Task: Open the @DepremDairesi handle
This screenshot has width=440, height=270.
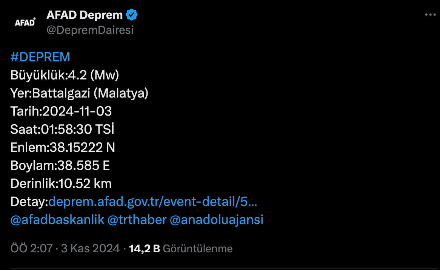Action: 90,30
